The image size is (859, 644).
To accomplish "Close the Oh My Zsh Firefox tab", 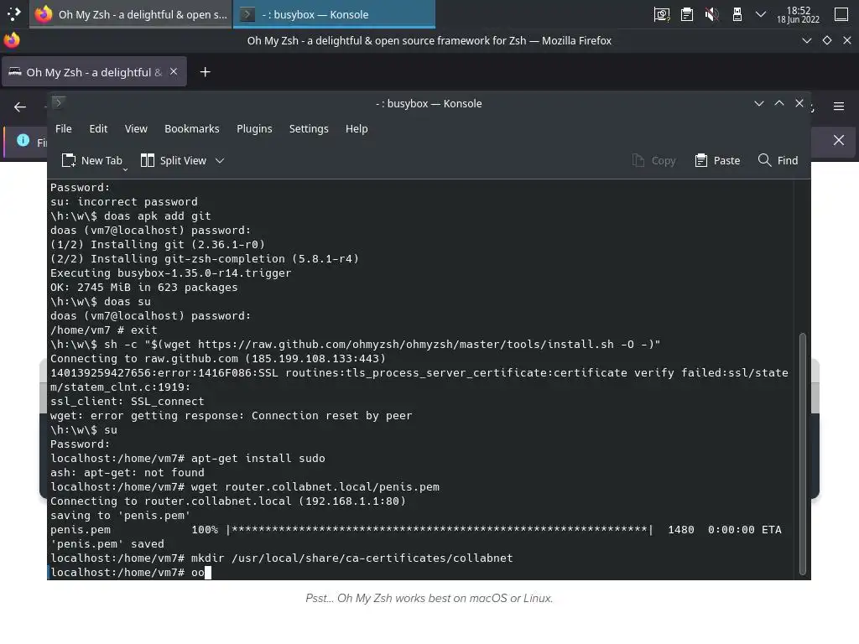I will pos(174,72).
